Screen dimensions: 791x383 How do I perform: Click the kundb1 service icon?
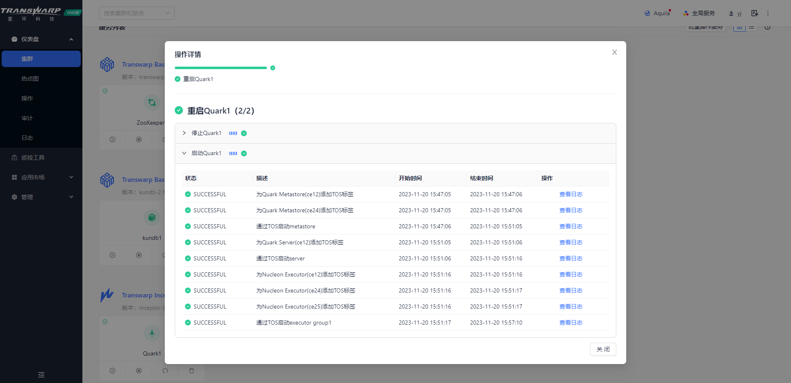tap(152, 218)
